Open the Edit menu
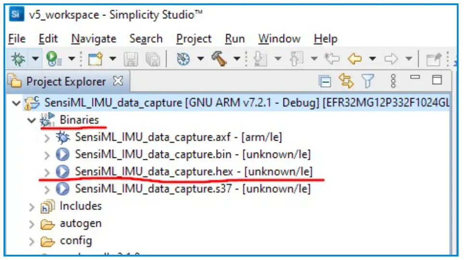Screen dimensions: 464x260 point(48,39)
